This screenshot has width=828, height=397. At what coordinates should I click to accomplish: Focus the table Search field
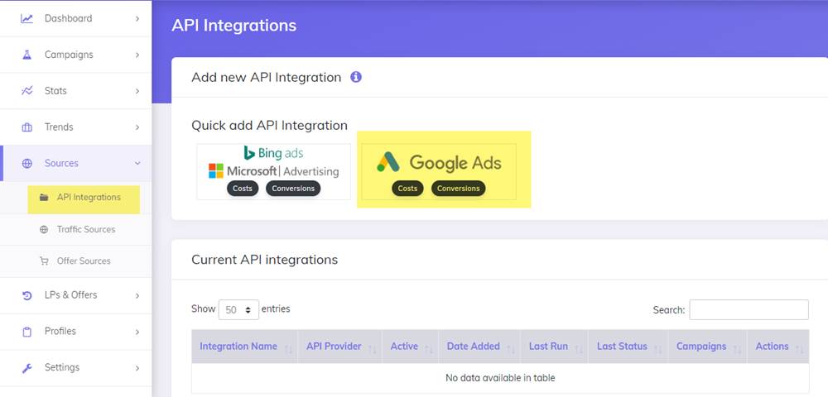point(749,309)
